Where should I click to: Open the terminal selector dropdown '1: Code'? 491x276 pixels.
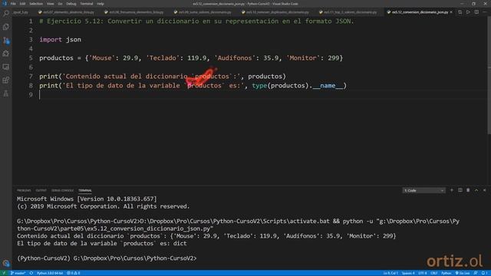click(x=423, y=190)
